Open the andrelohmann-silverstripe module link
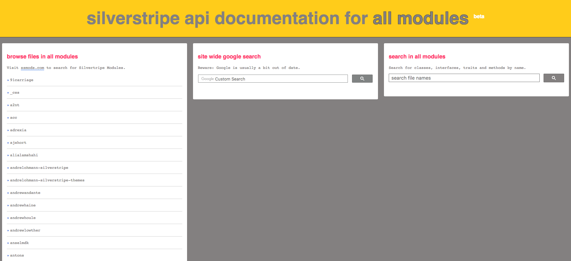 (x=39, y=168)
